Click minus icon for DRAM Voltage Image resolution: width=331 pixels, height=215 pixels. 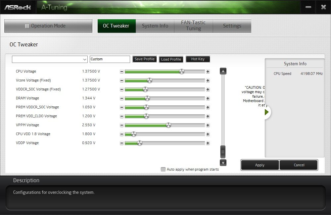coord(121,98)
